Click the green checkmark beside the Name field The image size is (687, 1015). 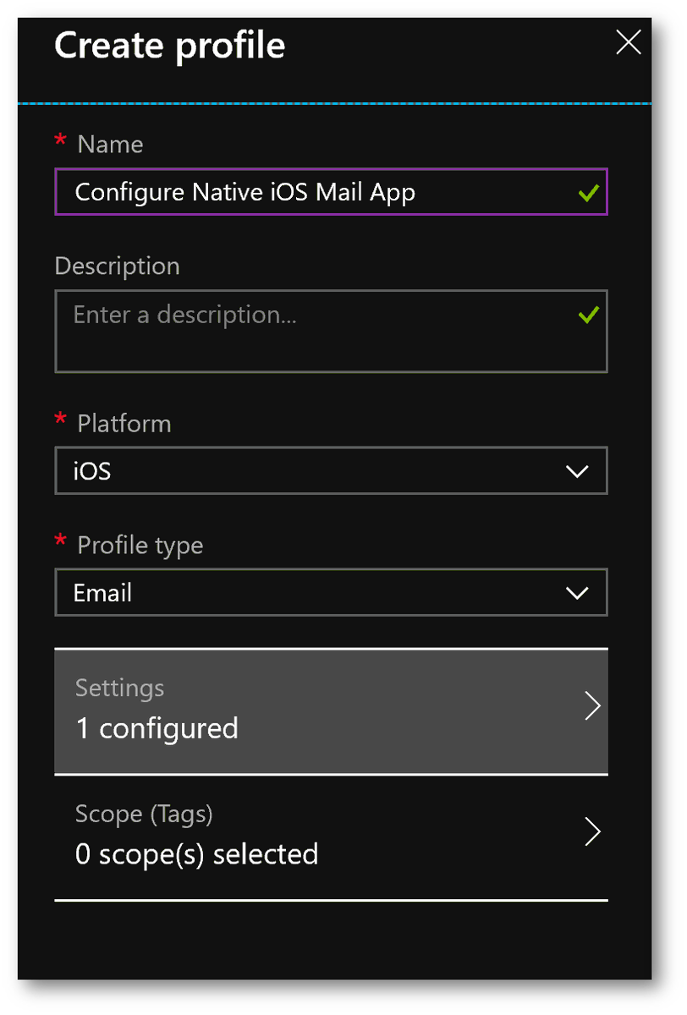(589, 192)
